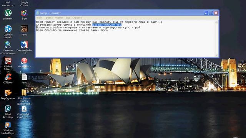Click the Notepad icon in the title bar

pyautogui.click(x=38, y=13)
